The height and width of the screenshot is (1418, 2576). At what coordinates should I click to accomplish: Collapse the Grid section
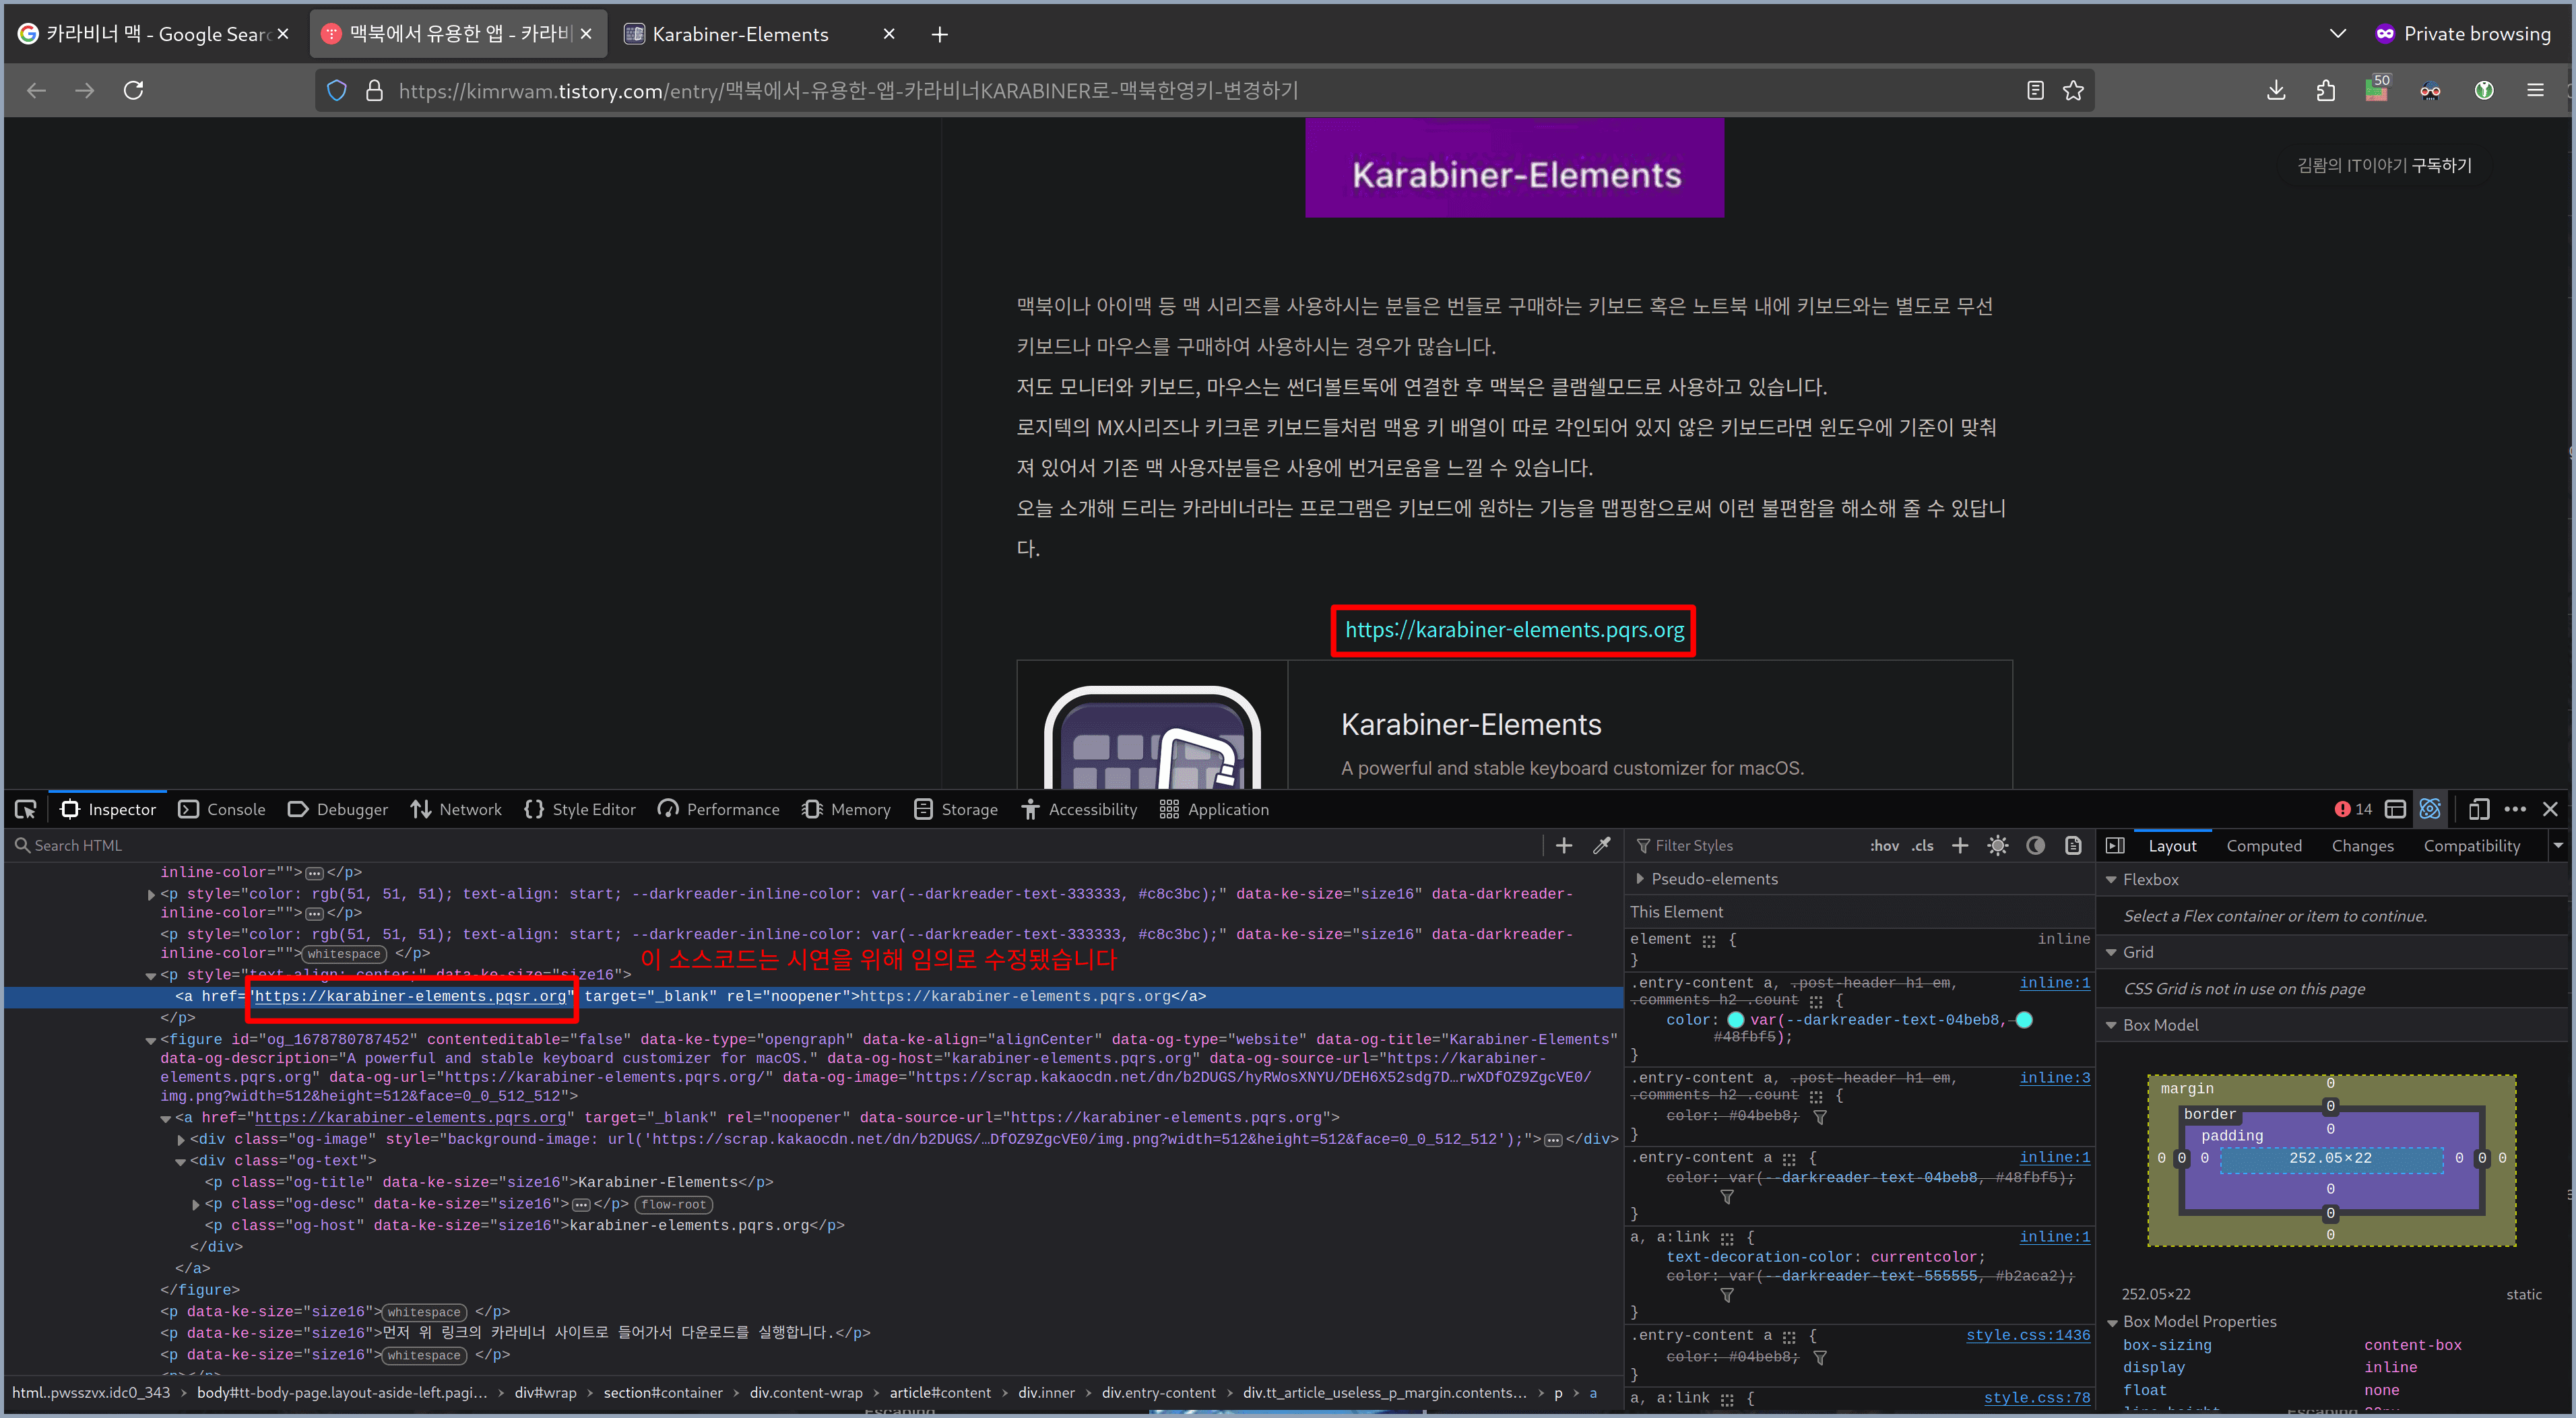click(x=2111, y=952)
